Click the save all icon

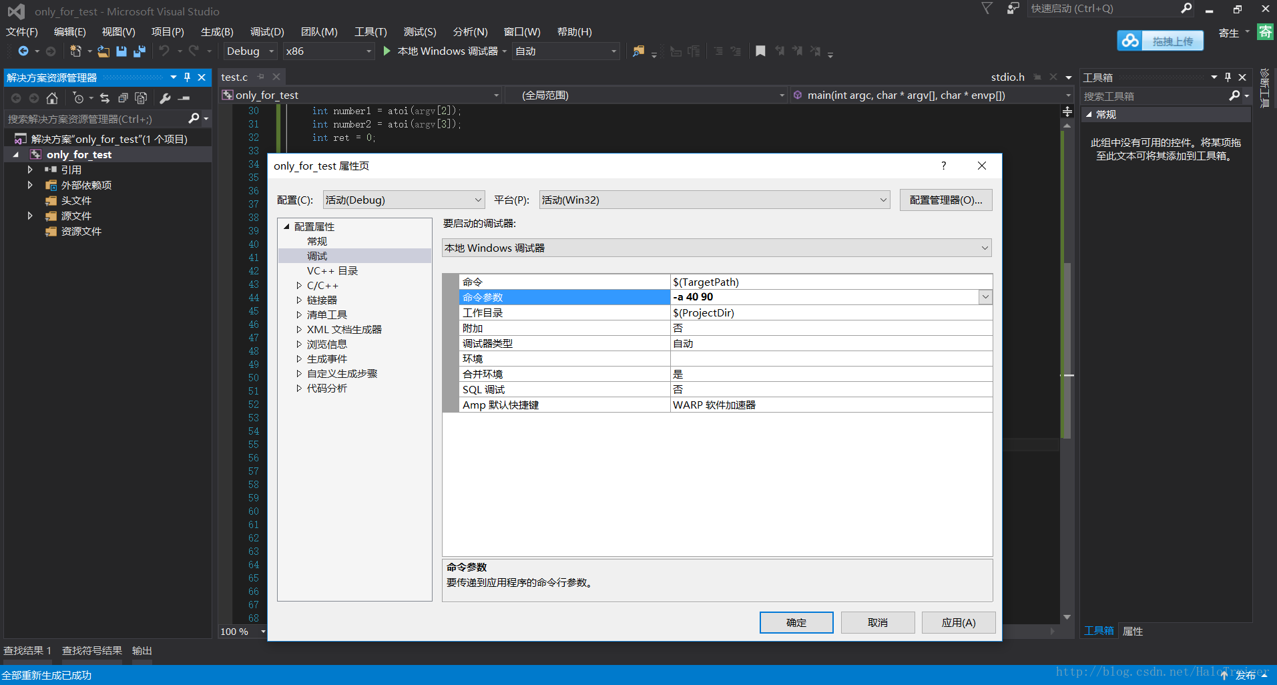click(x=140, y=51)
